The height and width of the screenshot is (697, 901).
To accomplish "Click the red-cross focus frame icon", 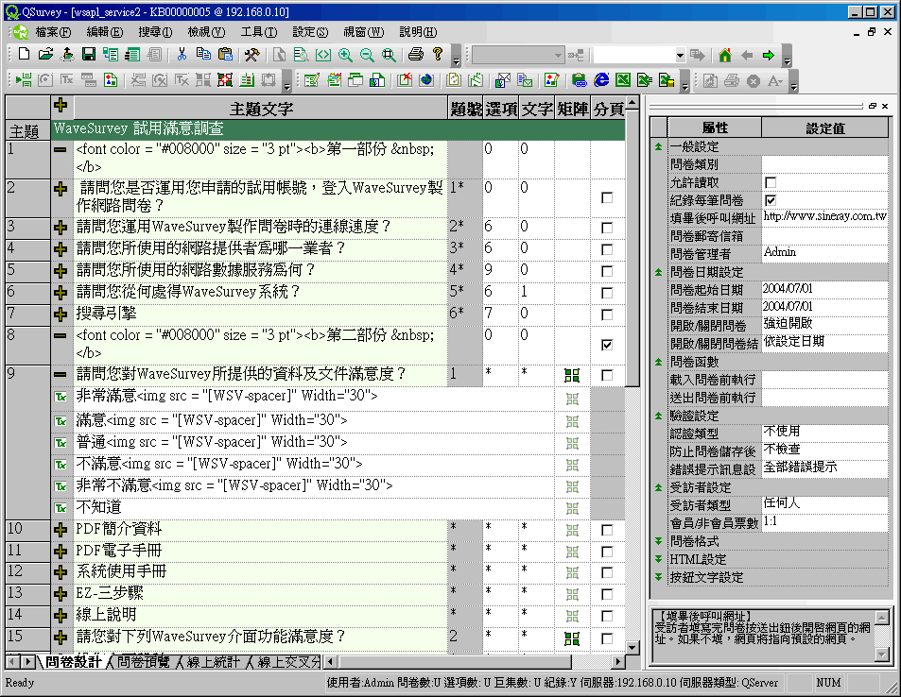I will point(225,79).
